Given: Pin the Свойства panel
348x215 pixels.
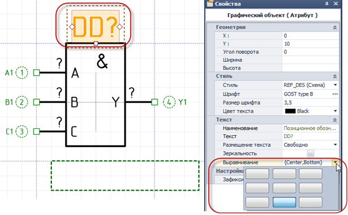Looking at the screenshot, I should point(327,4).
